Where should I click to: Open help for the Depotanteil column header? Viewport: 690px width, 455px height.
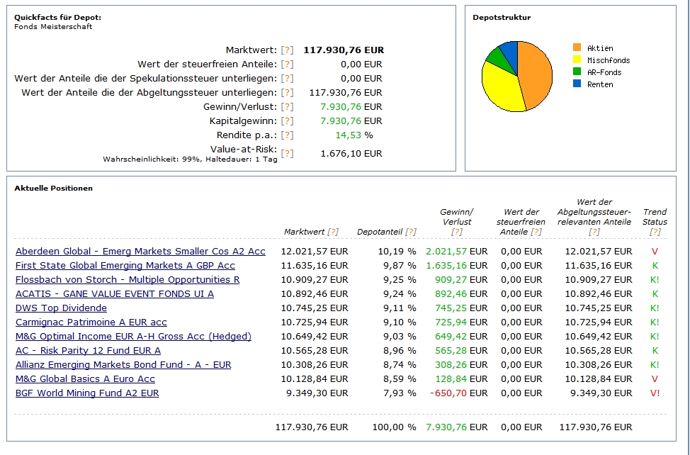(x=411, y=232)
